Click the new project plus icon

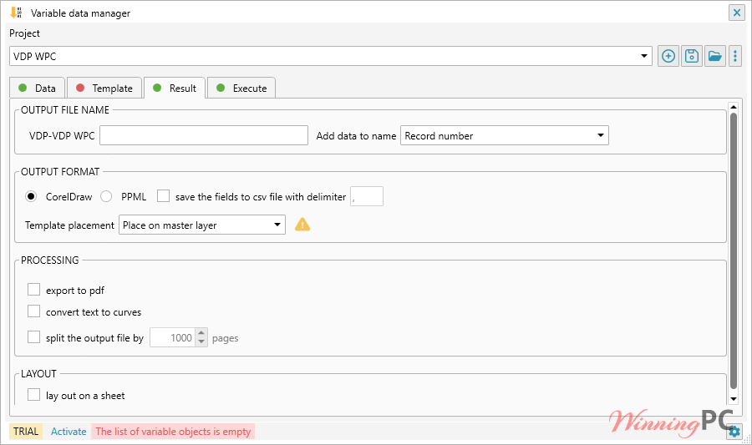tap(668, 56)
